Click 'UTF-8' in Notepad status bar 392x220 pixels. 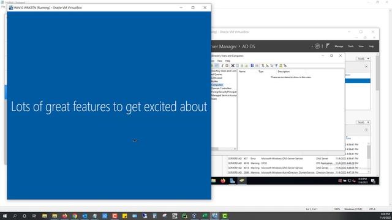click(372, 209)
